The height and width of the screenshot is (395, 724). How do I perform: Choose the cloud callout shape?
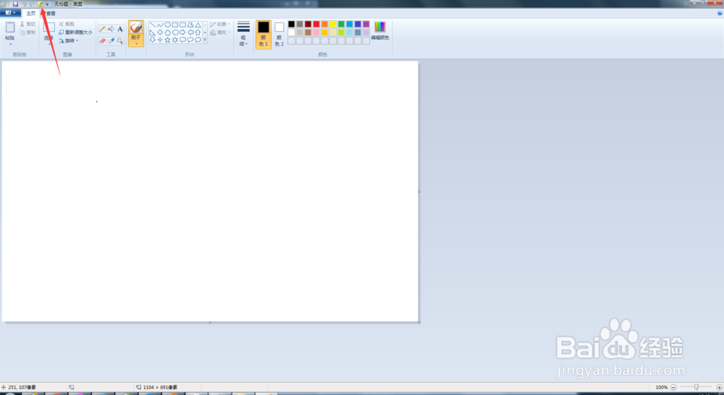[198, 40]
